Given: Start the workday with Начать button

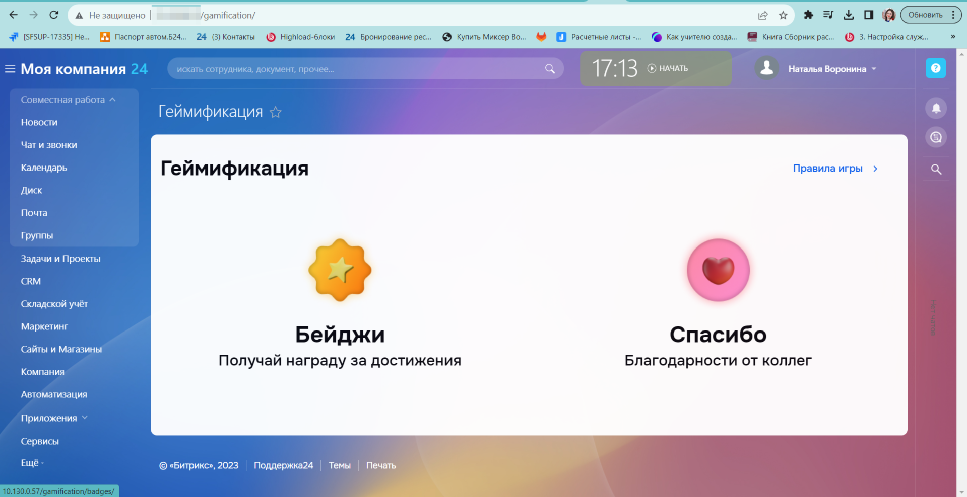Looking at the screenshot, I should pos(668,68).
